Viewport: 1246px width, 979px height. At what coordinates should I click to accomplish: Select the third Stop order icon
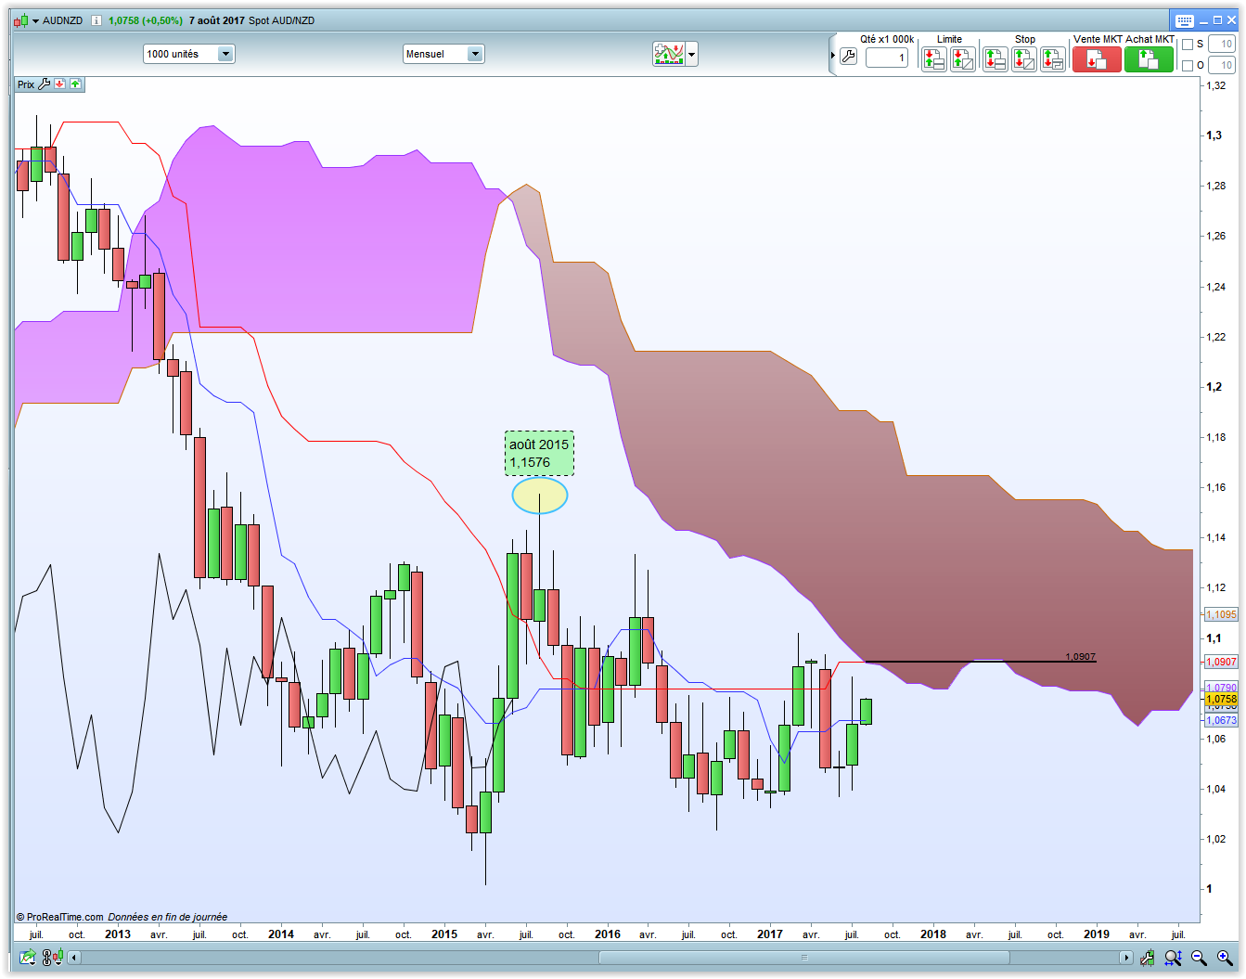click(1053, 59)
